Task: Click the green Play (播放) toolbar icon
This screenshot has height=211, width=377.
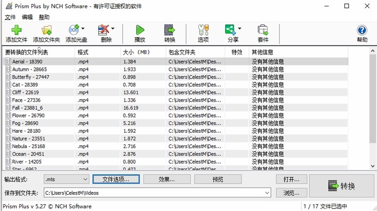Action: pyautogui.click(x=140, y=30)
